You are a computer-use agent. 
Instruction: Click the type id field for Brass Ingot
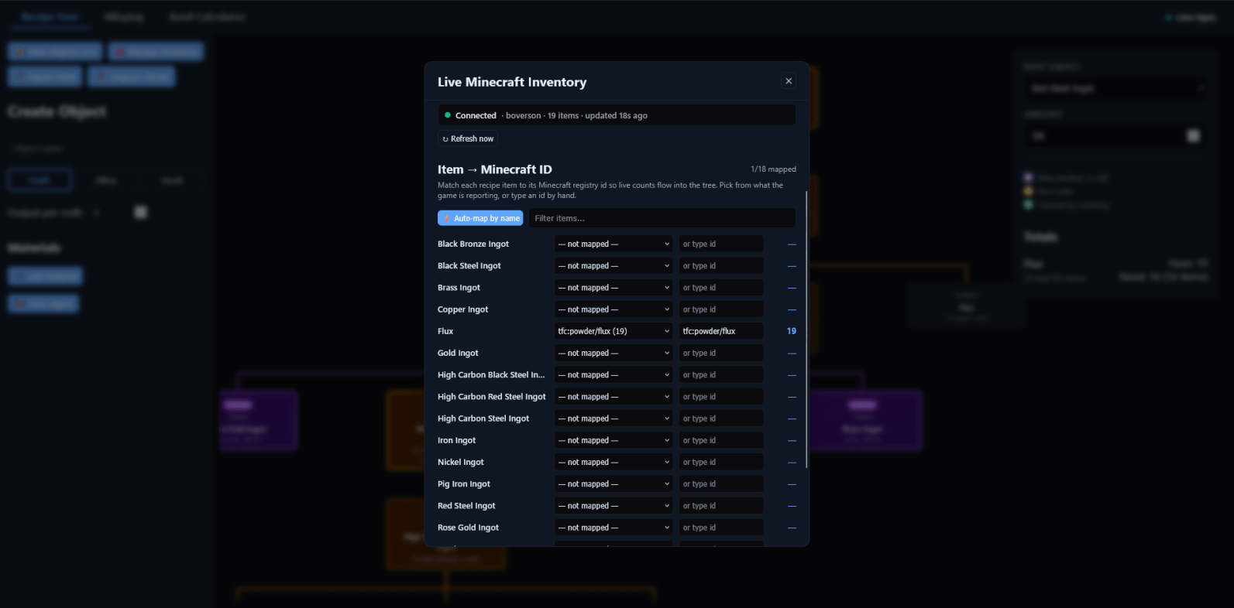[721, 288]
